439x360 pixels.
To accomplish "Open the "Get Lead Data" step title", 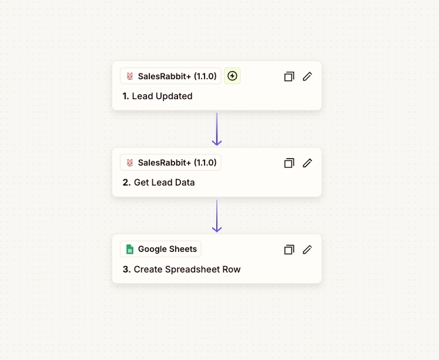I will [164, 183].
